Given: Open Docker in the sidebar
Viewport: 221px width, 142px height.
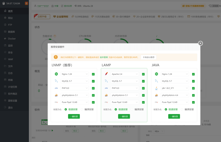Looking at the screenshot, I should (x=14, y=39).
